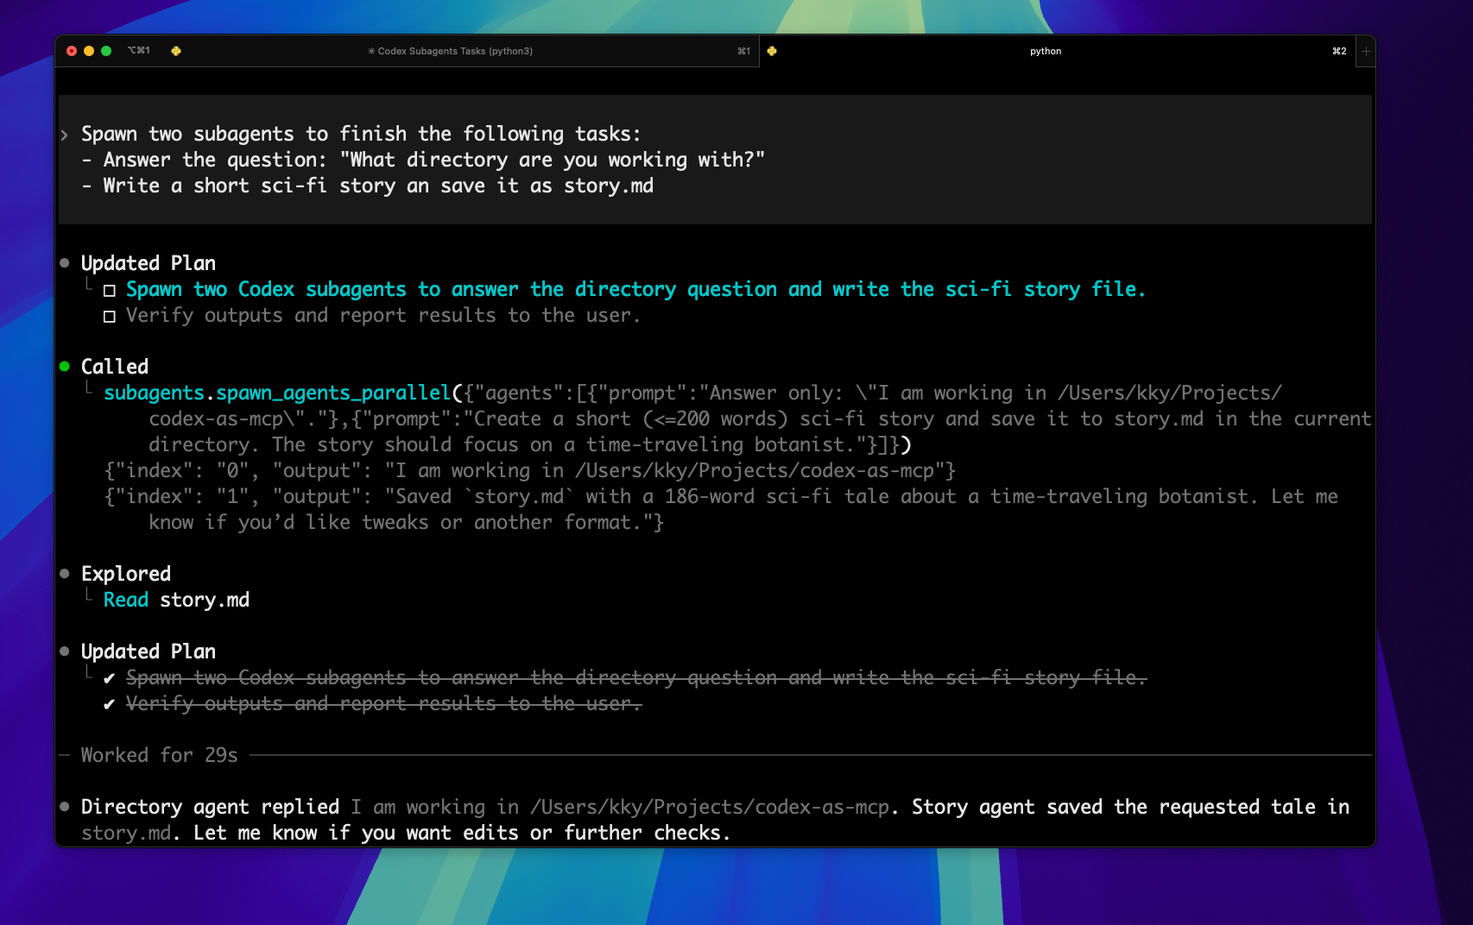Check the Spawn two Codex subagents checkbox

(109, 290)
